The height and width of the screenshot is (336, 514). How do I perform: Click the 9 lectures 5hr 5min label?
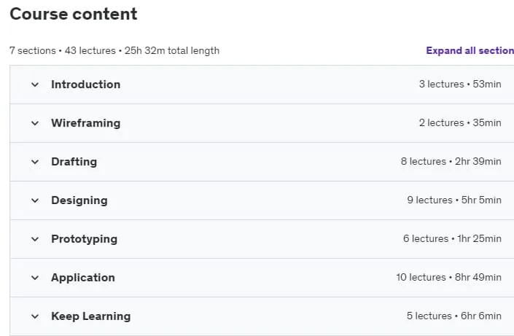point(454,200)
